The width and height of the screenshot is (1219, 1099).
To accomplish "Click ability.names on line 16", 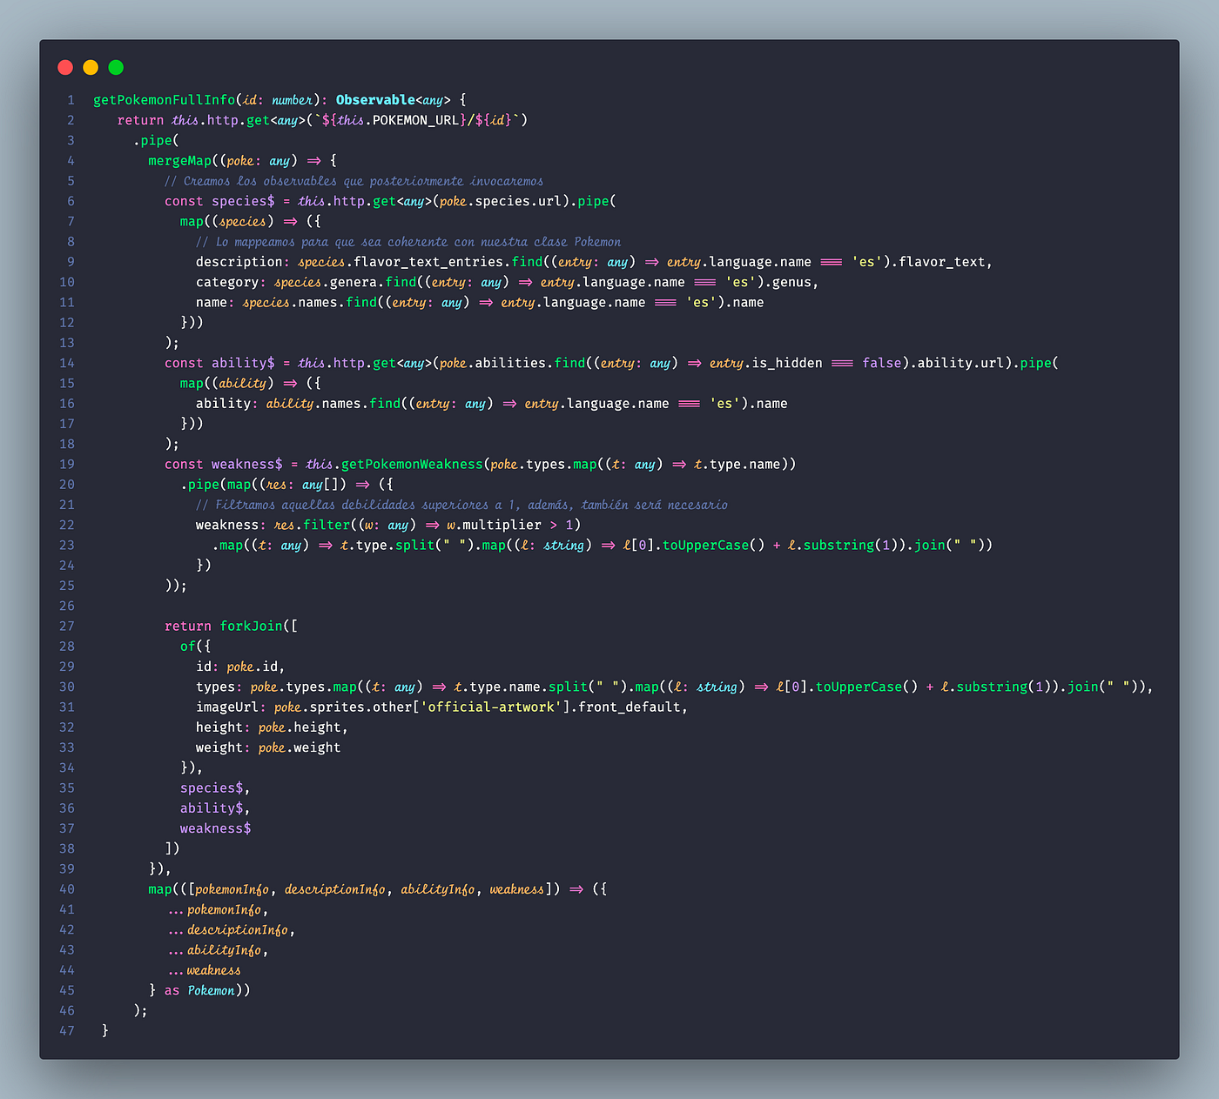I will (x=313, y=404).
